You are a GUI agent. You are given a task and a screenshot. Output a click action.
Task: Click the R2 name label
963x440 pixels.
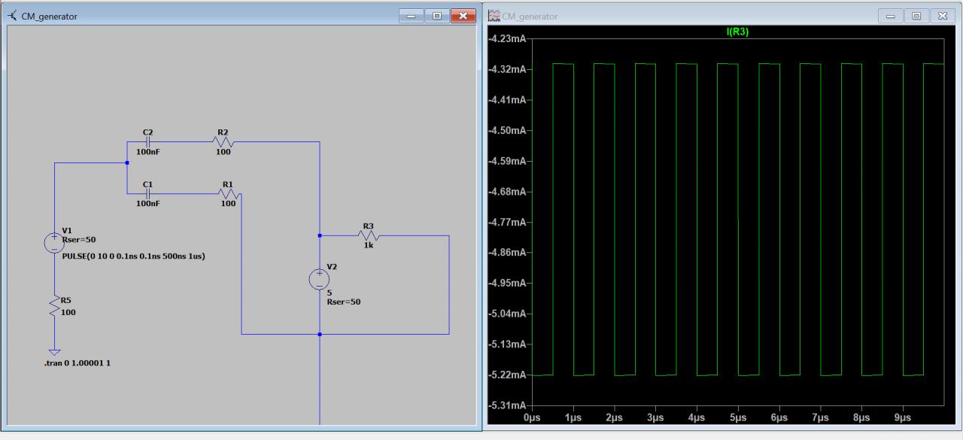pos(223,132)
